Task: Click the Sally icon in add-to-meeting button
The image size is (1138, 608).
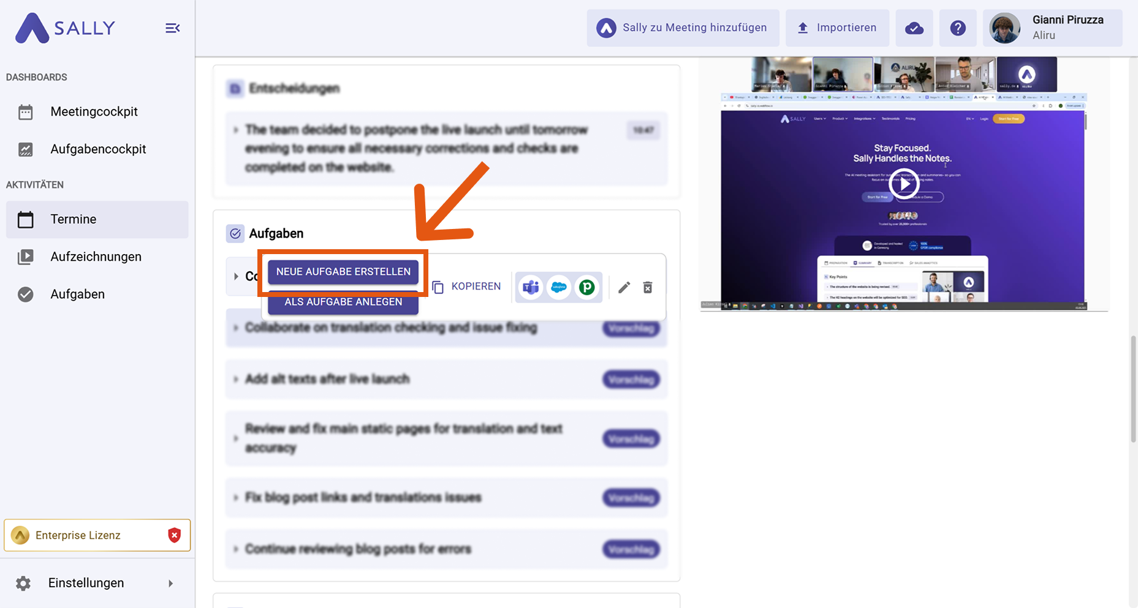Action: [x=607, y=28]
